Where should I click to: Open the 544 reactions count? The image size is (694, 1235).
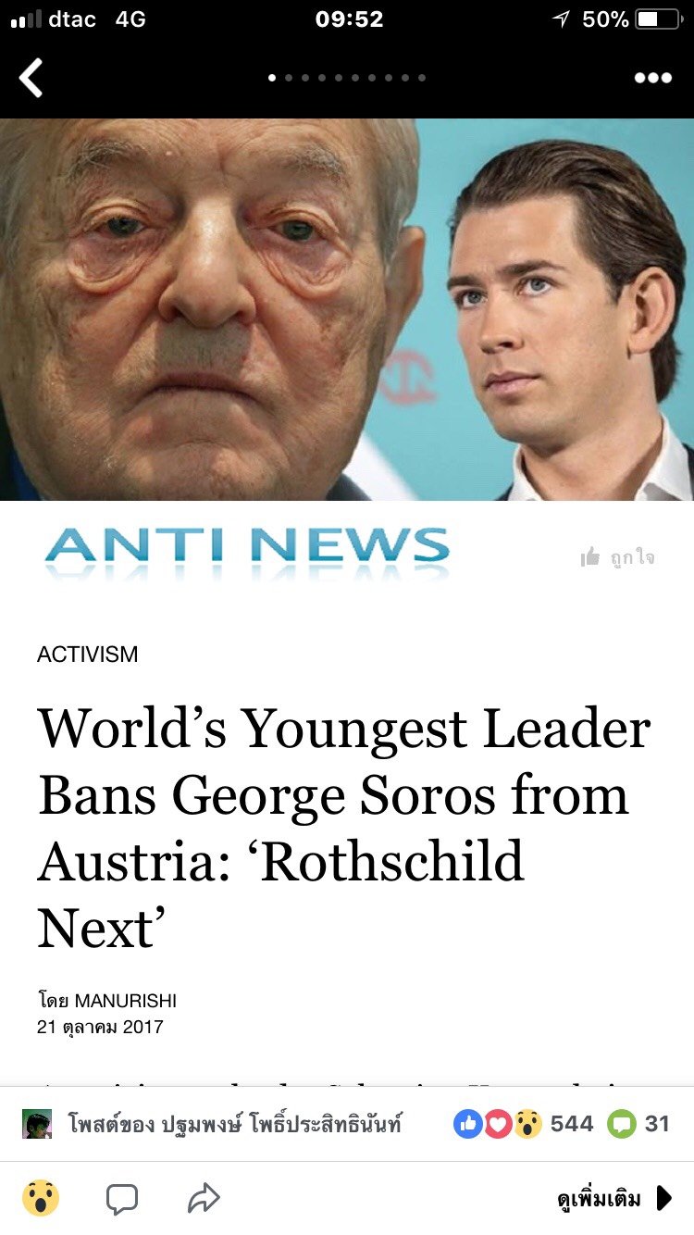(572, 1124)
